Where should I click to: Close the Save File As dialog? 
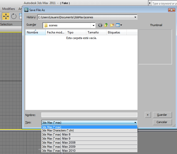tap(172, 10)
